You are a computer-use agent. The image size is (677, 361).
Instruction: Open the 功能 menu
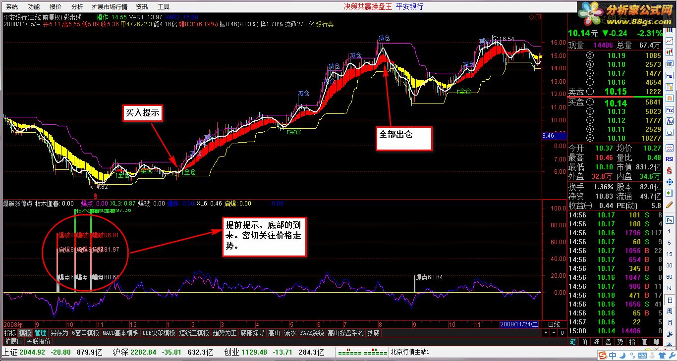click(x=34, y=7)
